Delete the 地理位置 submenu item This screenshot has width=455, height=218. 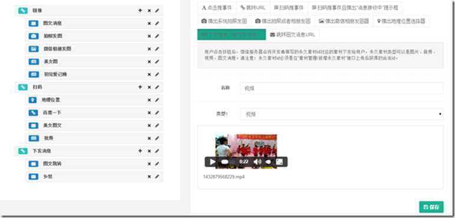click(149, 100)
